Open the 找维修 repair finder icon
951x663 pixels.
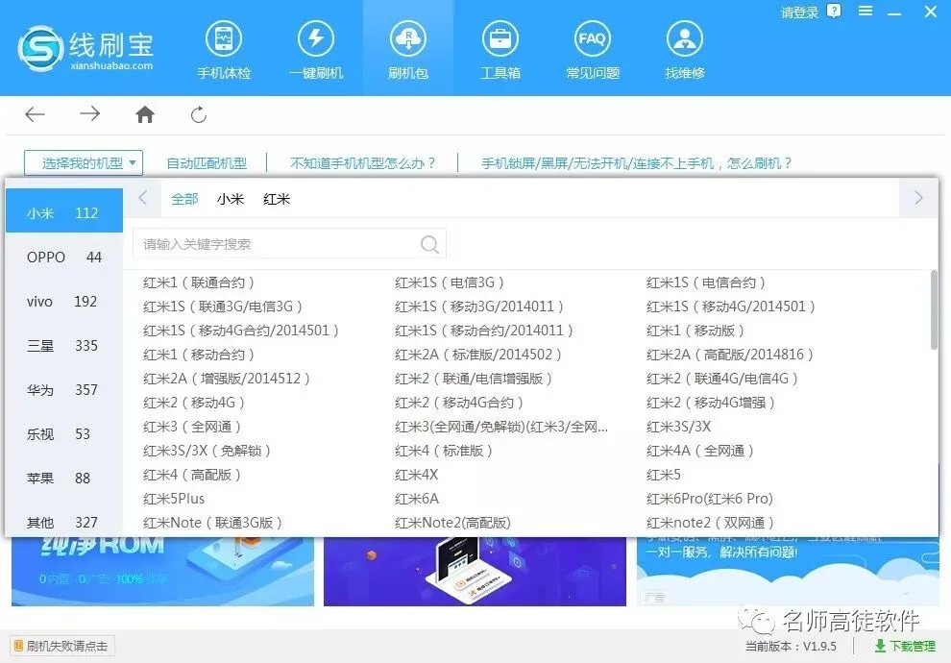coord(685,50)
